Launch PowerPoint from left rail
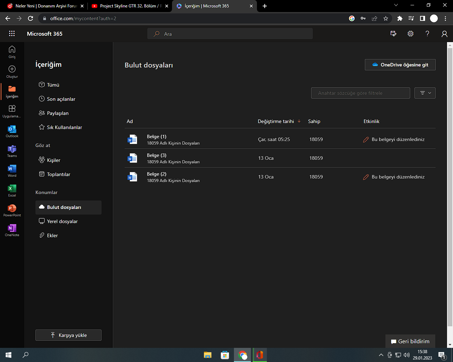 (12, 210)
